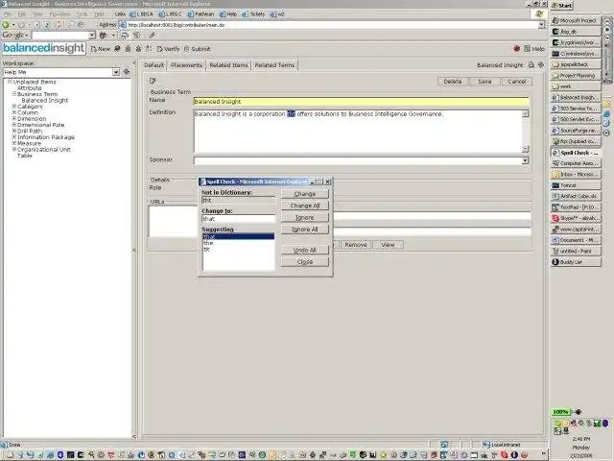Open Help in the Balanced Insight toolbar
Viewport: 614px width, 461px height.
(x=534, y=49)
